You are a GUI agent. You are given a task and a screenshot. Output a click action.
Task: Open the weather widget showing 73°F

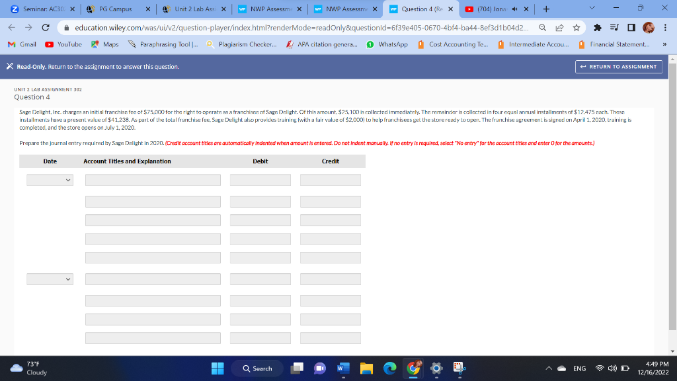pyautogui.click(x=28, y=368)
